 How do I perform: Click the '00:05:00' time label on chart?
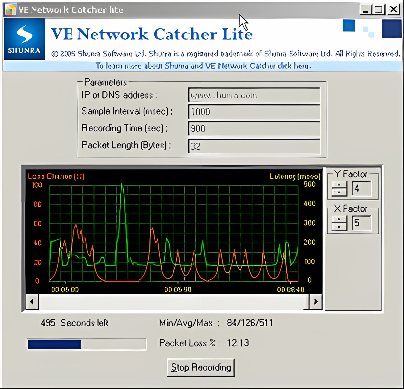click(65, 289)
